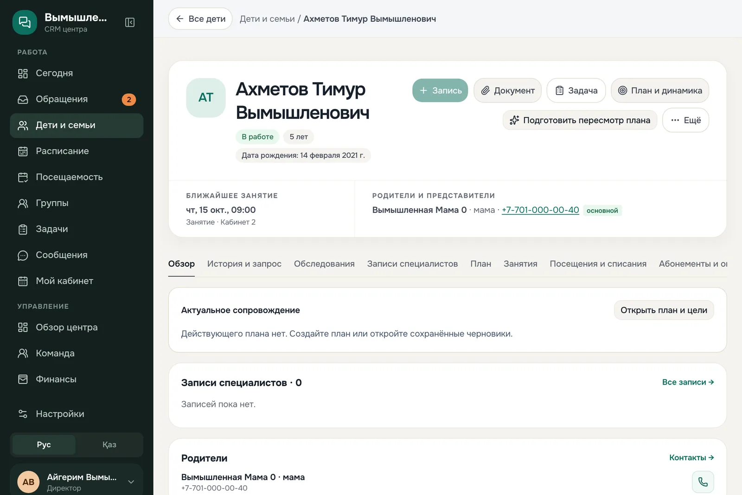Click the Настройки sliders icon
This screenshot has width=742, height=495.
click(23, 414)
